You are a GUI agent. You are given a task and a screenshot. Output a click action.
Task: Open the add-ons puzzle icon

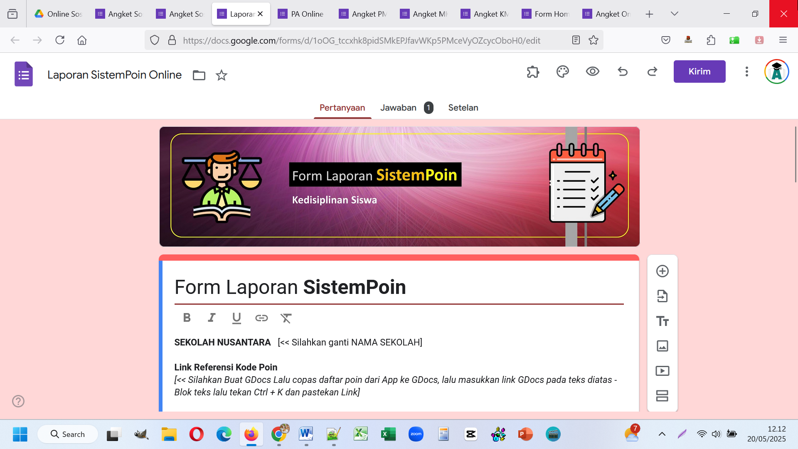(532, 72)
